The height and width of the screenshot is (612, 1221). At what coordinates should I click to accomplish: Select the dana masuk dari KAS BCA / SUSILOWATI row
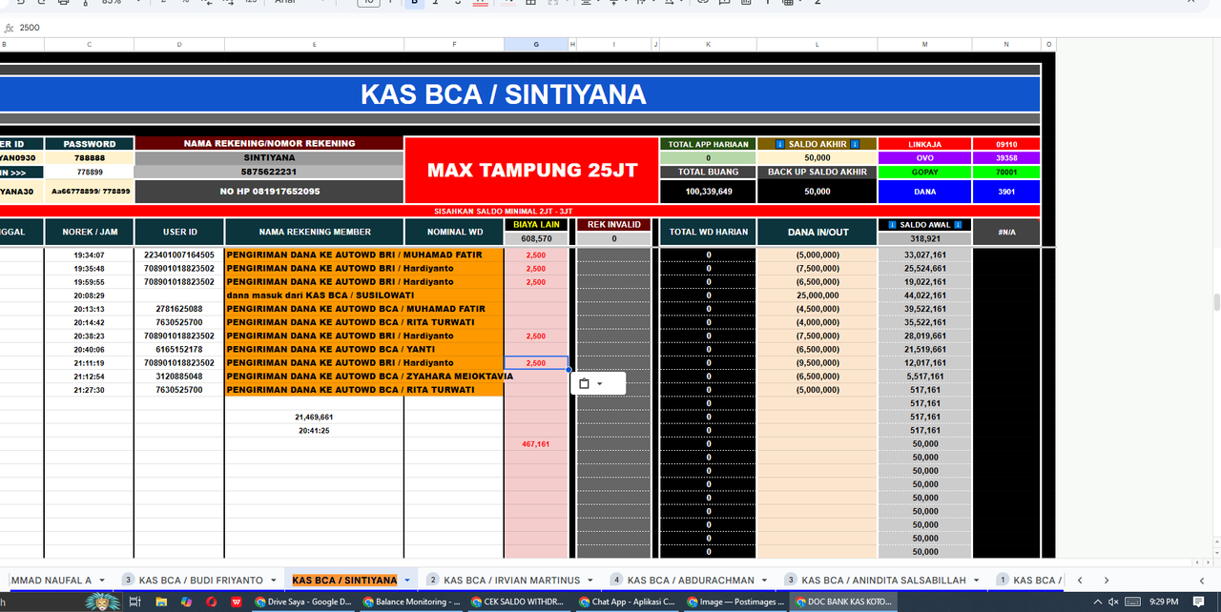(363, 296)
